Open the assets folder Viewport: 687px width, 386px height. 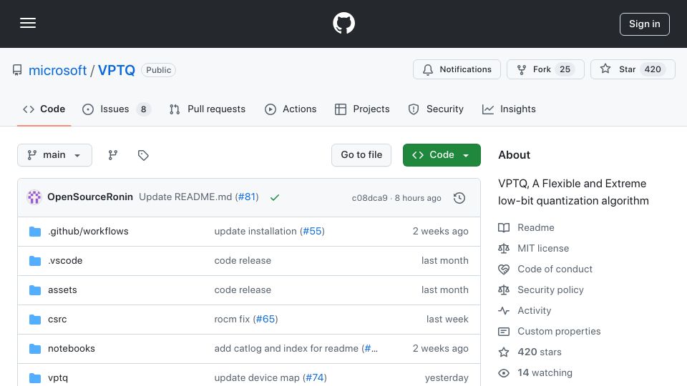62,289
